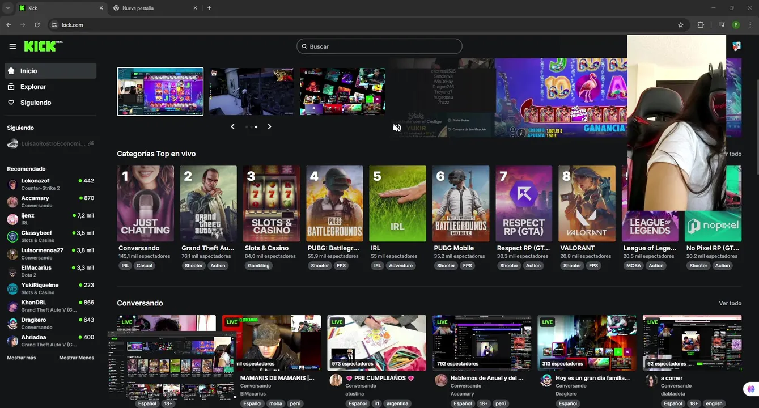Screen dimensions: 759x408
Task: Go to next carousel slide
Action: [x=269, y=126]
